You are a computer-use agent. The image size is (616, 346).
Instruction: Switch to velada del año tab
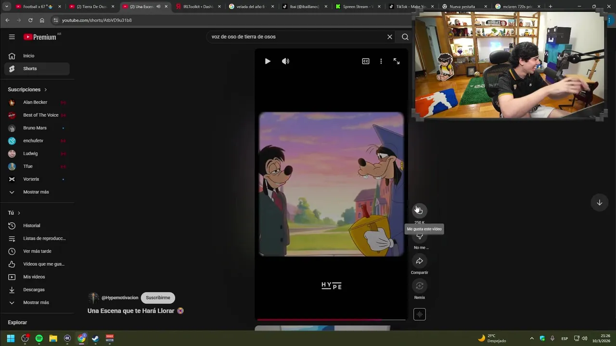(251, 7)
